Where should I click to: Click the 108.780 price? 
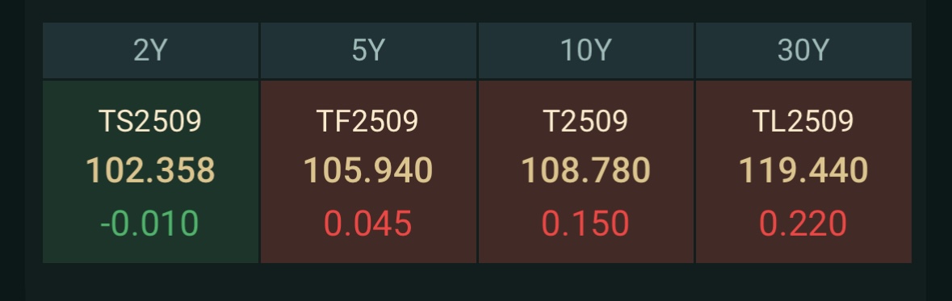click(586, 170)
